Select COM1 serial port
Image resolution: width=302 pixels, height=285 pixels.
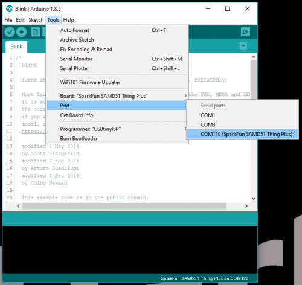[x=242, y=115]
